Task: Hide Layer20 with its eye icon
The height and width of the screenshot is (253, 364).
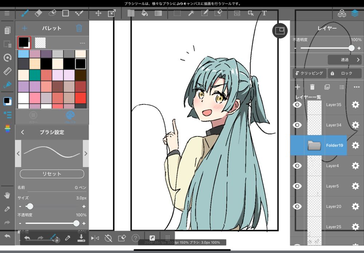Action: point(297,206)
